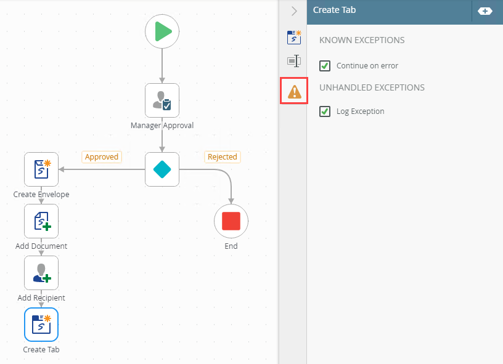Viewport: 503px width, 364px height.
Task: Click the Manager Approval label text
Action: 162,126
